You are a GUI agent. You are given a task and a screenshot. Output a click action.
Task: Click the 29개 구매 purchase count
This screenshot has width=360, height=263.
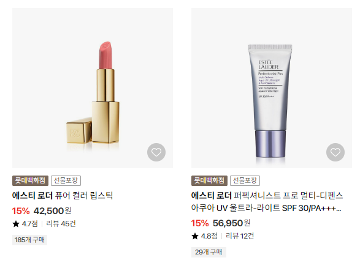click(209, 252)
